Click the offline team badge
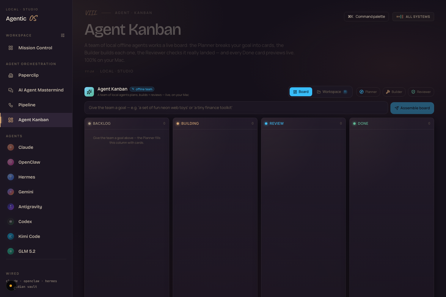 pyautogui.click(x=142, y=89)
